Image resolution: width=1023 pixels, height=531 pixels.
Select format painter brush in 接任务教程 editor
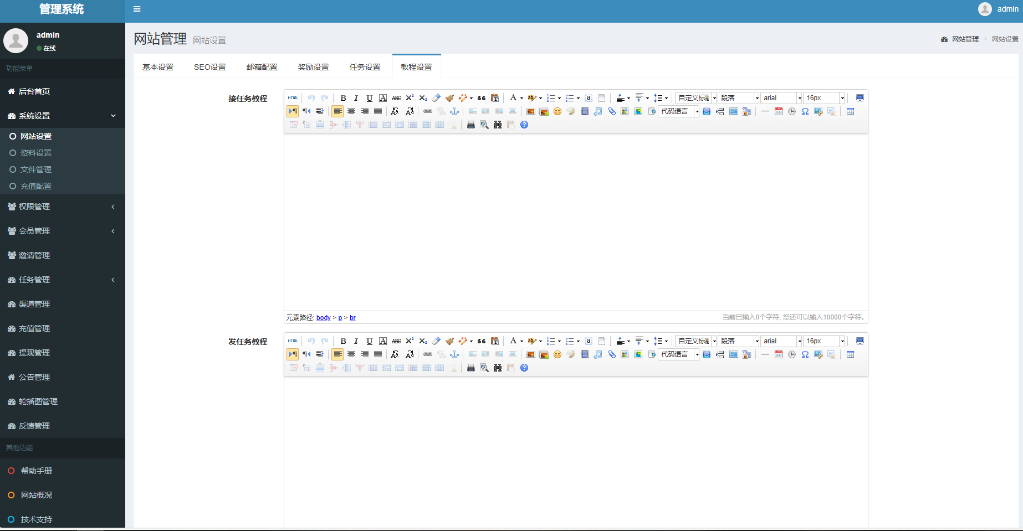[x=449, y=98]
